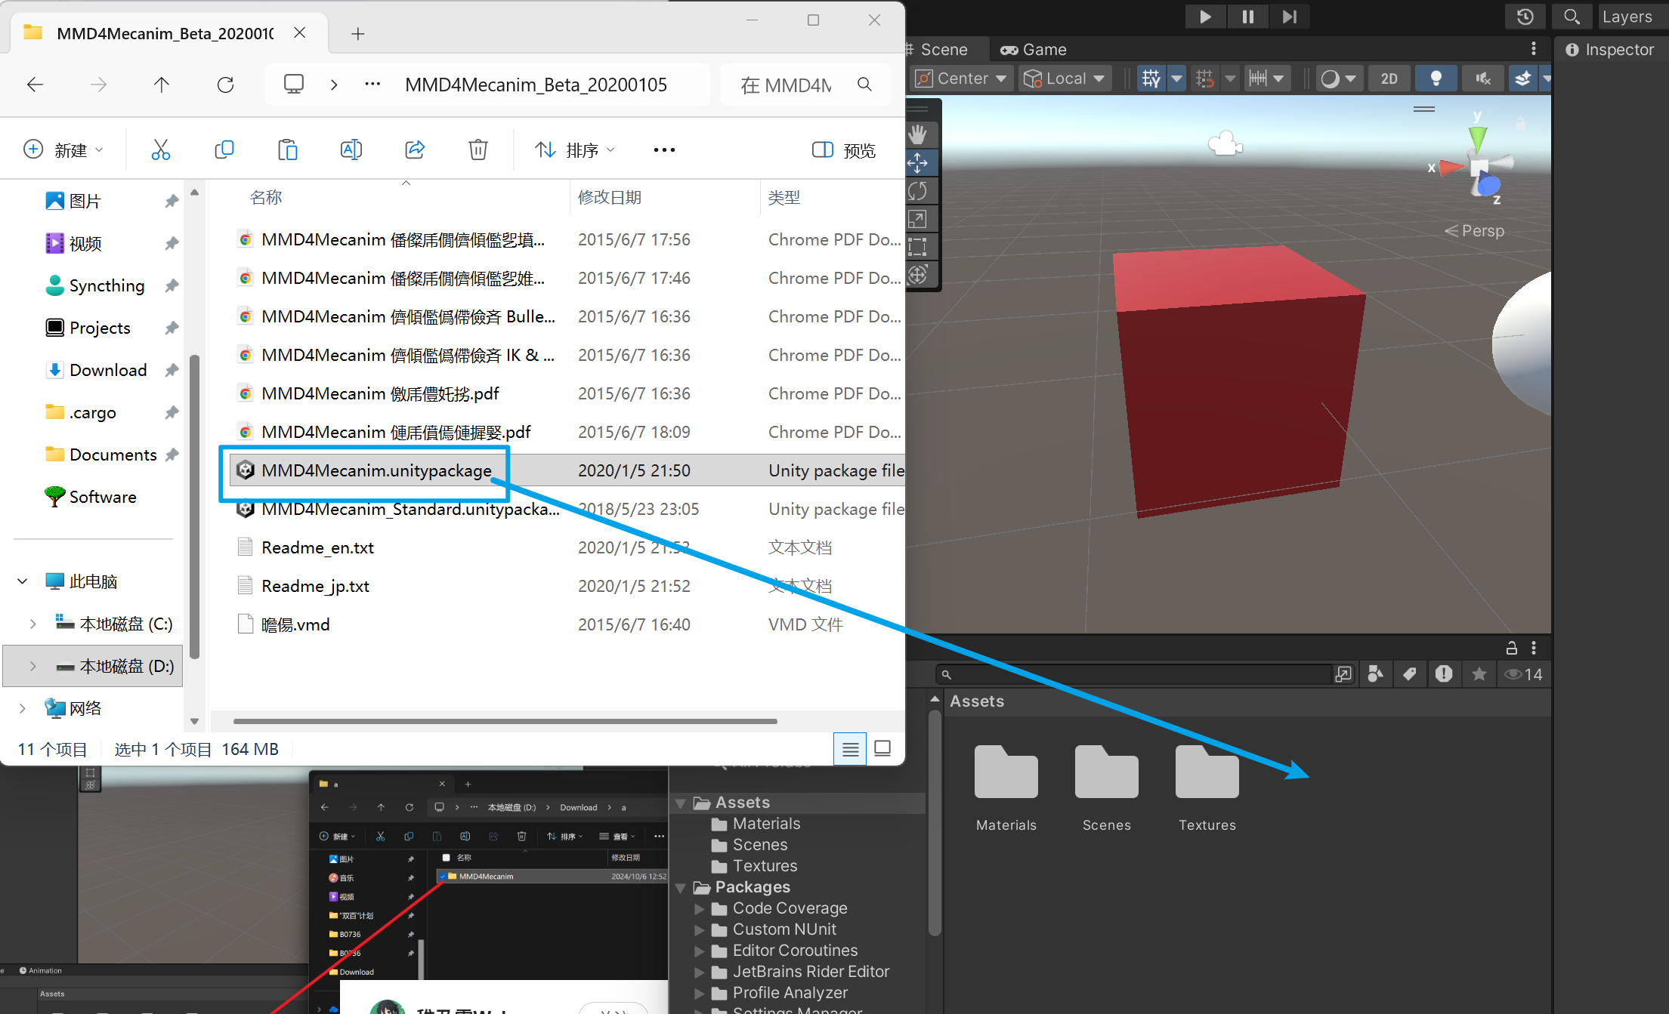Click the Pause playback button

coord(1247,17)
